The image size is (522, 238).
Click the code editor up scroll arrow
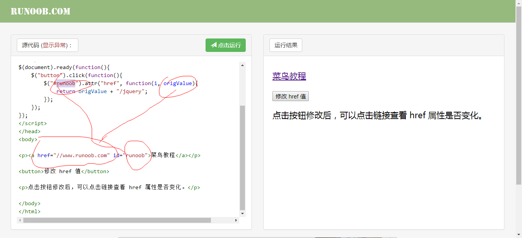click(x=243, y=65)
